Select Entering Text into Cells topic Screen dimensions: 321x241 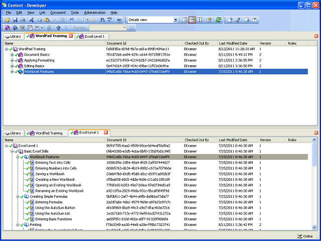(53, 163)
